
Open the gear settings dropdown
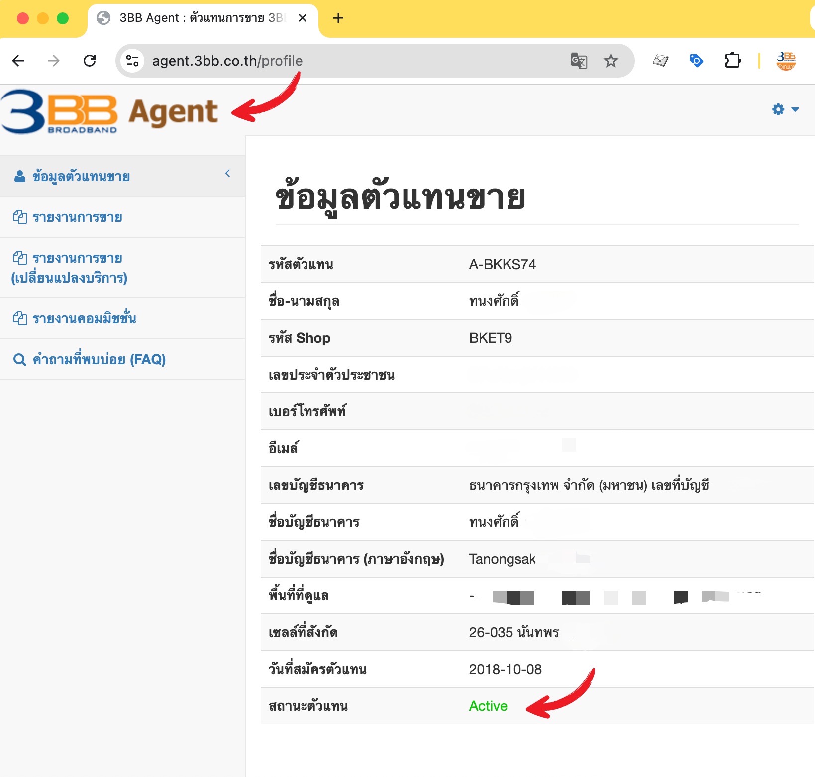(785, 109)
